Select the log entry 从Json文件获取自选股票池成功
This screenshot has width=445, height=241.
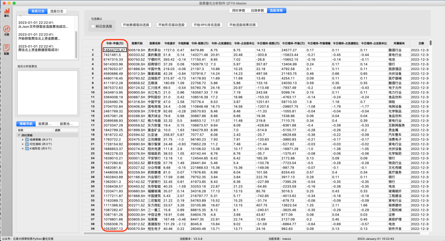[43, 27]
